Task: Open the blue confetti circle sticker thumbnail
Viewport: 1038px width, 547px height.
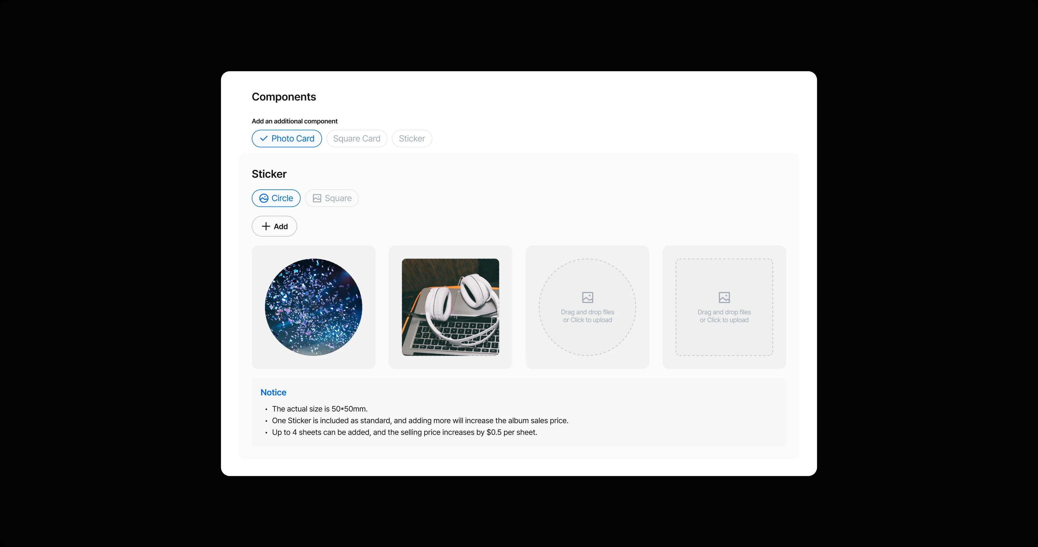Action: click(313, 307)
